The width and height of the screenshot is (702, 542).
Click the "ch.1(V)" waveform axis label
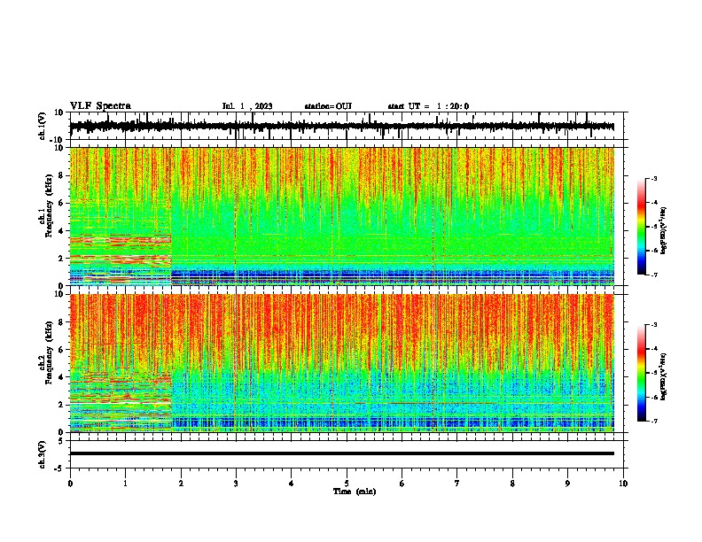coord(43,126)
